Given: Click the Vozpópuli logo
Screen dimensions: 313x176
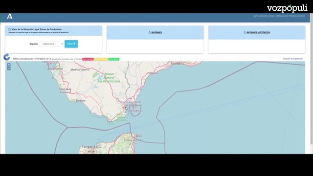Looking at the screenshot, I should pyautogui.click(x=287, y=8).
